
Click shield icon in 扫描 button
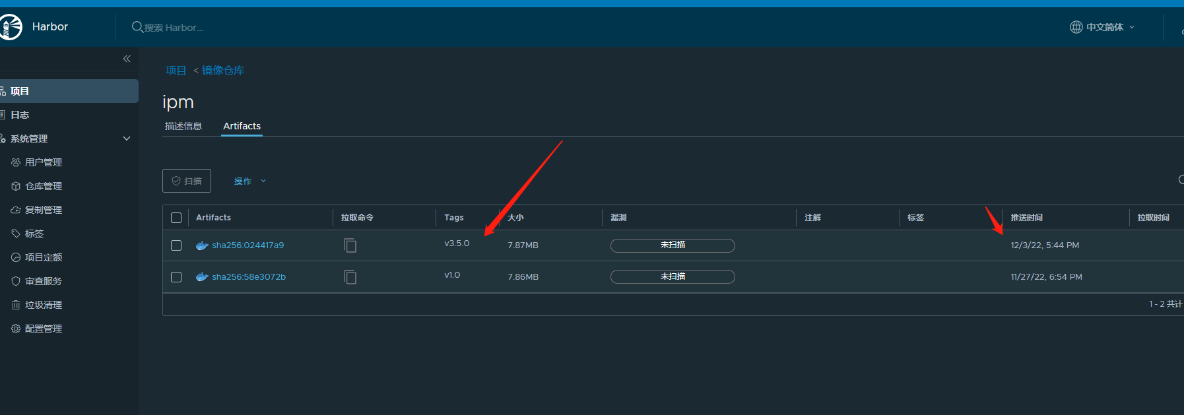click(x=176, y=181)
